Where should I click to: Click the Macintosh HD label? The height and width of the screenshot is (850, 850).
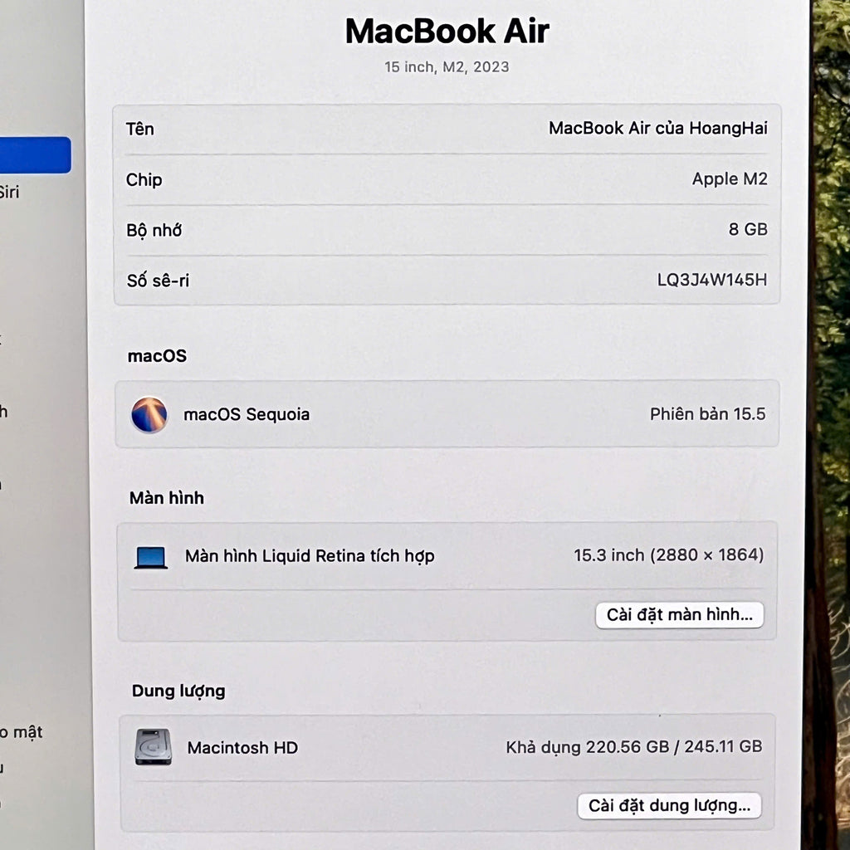point(242,748)
